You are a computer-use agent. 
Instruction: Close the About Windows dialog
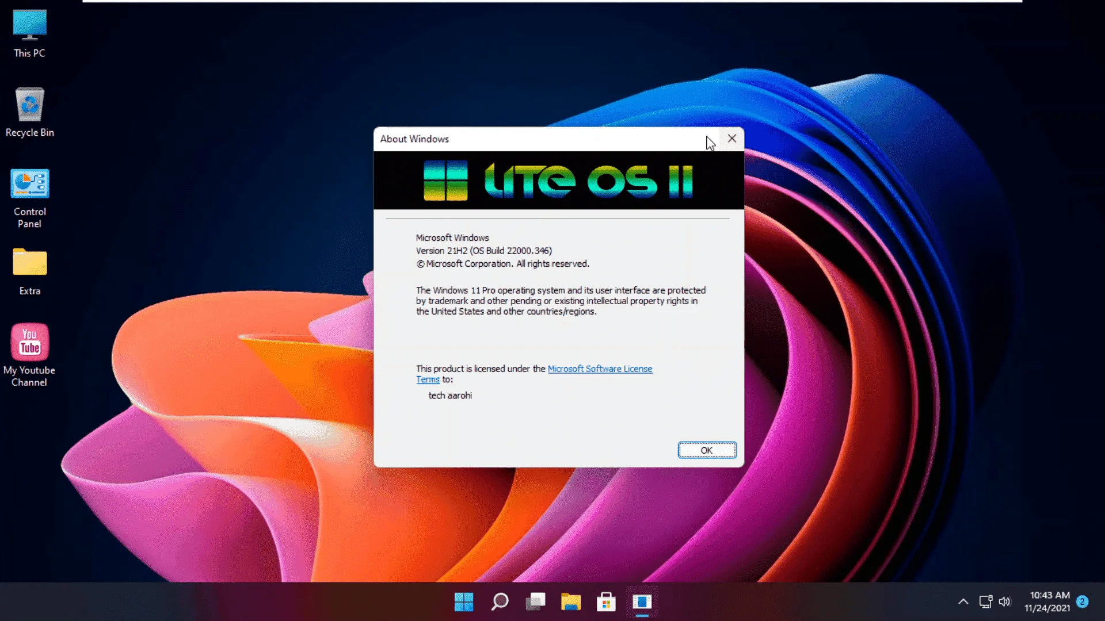click(x=732, y=139)
